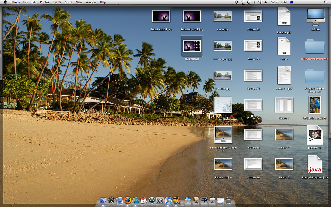Select the Resume.pdf file icon
Viewport: 331px width, 207px height.
(x=284, y=17)
